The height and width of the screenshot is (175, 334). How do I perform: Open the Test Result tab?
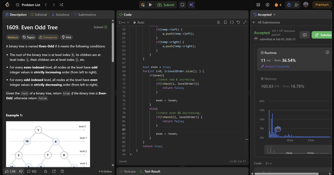[150, 171]
